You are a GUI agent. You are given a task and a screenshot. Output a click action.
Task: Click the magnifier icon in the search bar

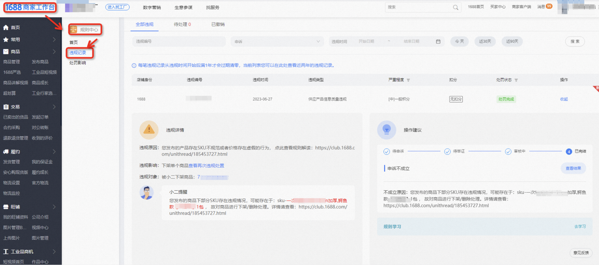point(455,7)
